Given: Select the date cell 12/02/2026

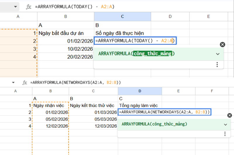Looking at the screenshot, I should click(x=51, y=126).
